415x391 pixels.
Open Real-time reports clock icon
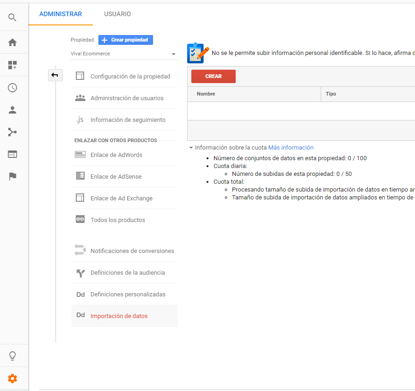12,88
